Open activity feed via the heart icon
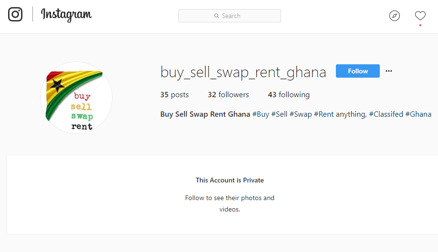The image size is (438, 252). [x=420, y=16]
